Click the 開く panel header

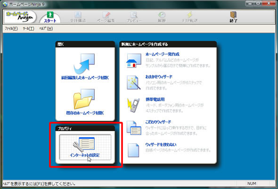coord(85,44)
